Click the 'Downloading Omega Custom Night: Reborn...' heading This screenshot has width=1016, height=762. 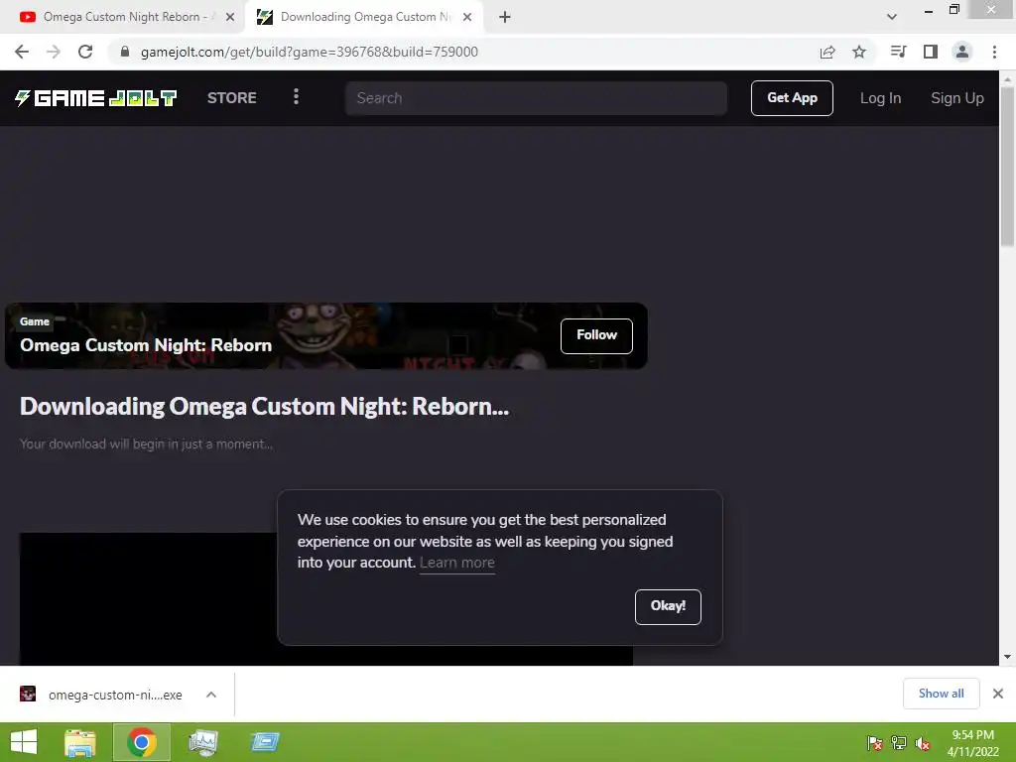(264, 406)
